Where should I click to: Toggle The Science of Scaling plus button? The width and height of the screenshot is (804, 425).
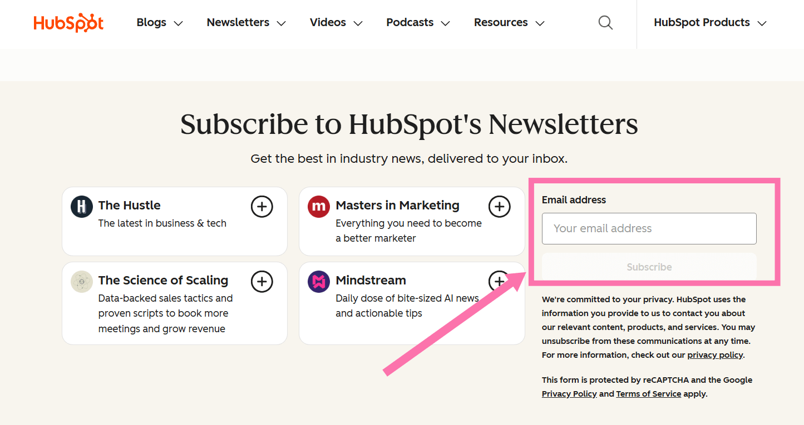click(x=262, y=282)
